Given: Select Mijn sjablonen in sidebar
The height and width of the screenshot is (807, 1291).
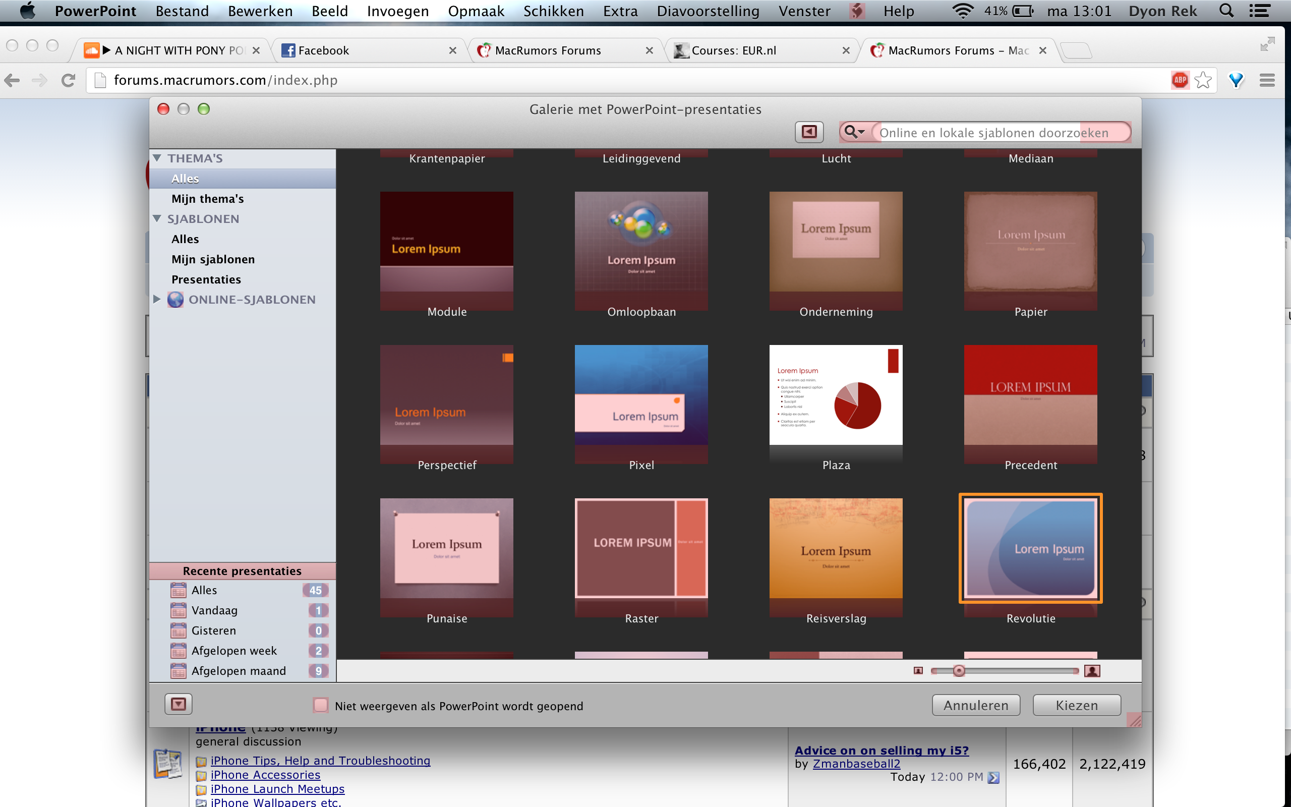Looking at the screenshot, I should [213, 259].
